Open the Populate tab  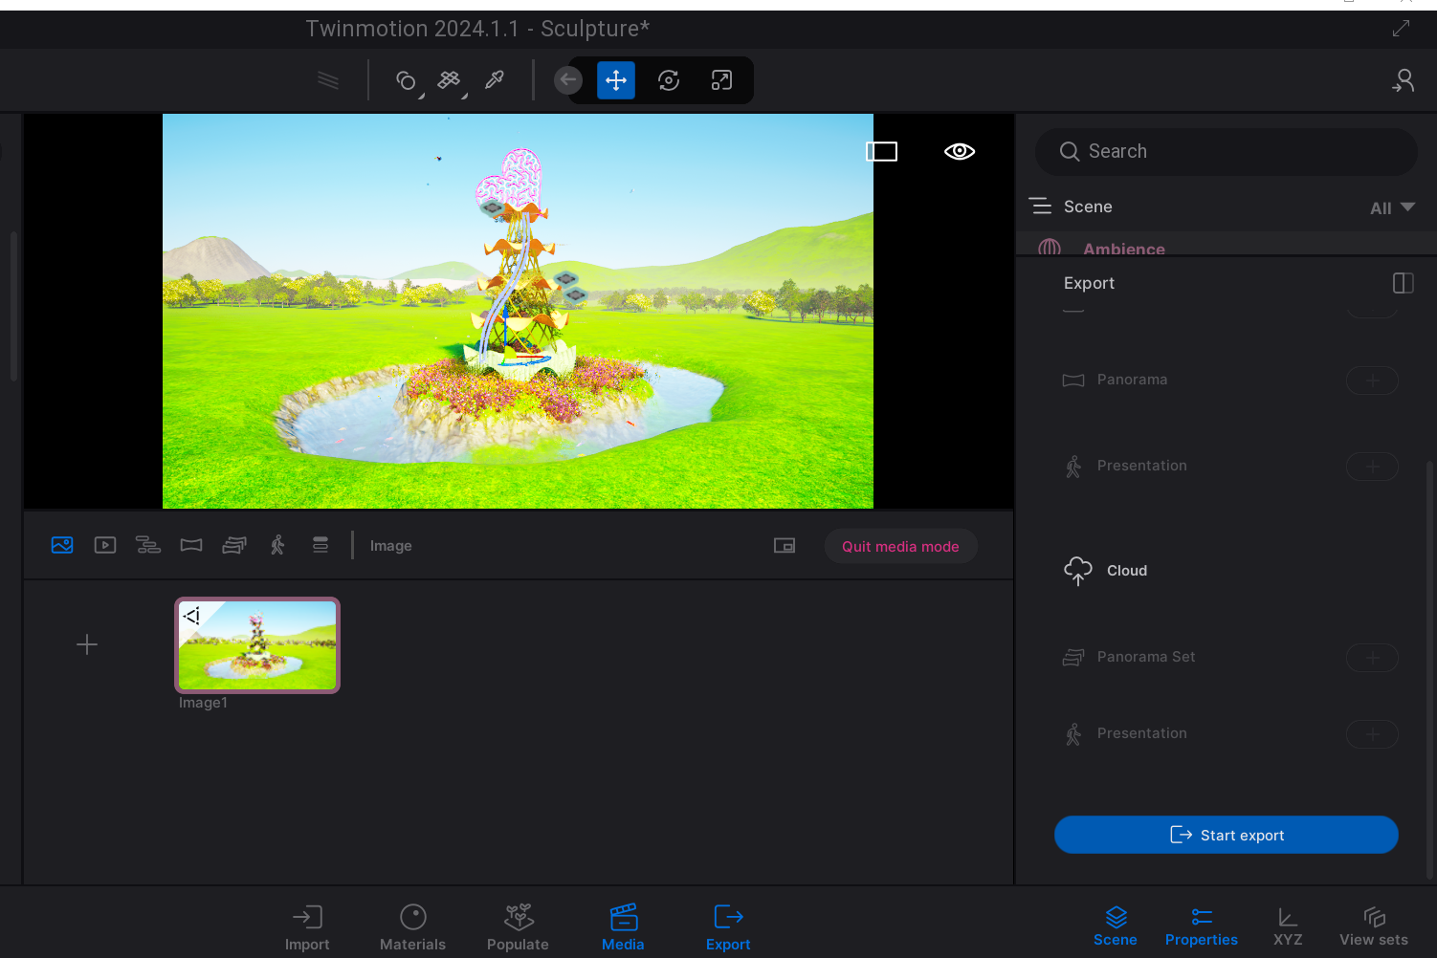pyautogui.click(x=518, y=927)
